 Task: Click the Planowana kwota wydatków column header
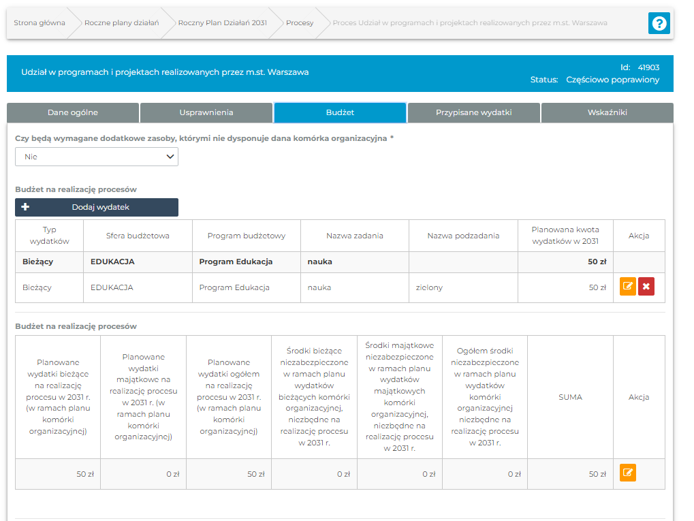click(565, 236)
